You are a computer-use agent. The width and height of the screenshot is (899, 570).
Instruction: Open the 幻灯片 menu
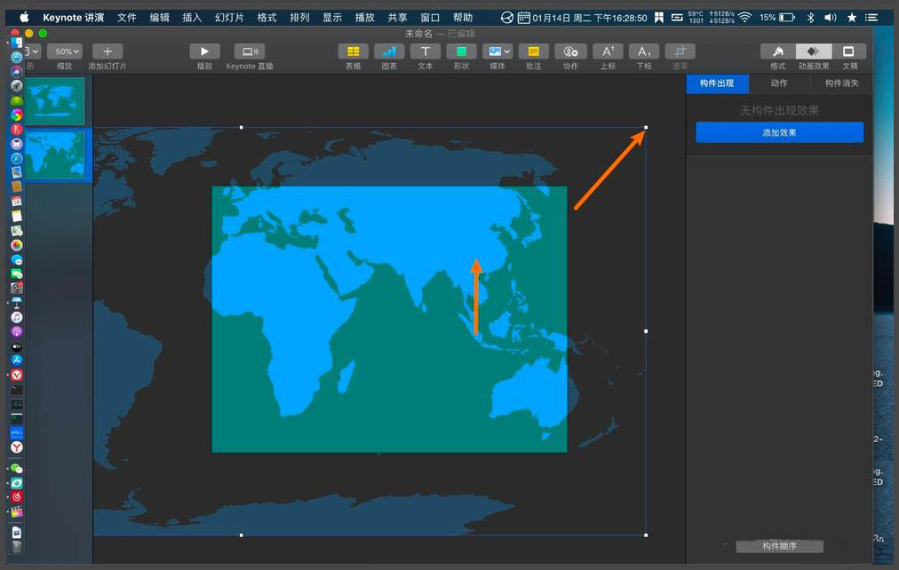click(229, 18)
